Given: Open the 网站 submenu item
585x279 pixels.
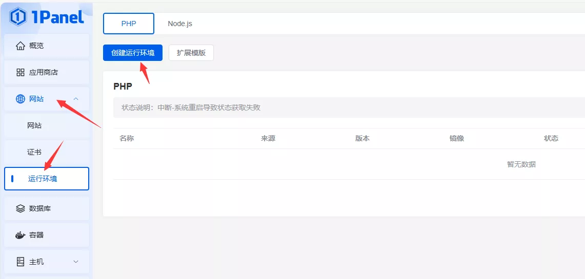Looking at the screenshot, I should click(34, 125).
